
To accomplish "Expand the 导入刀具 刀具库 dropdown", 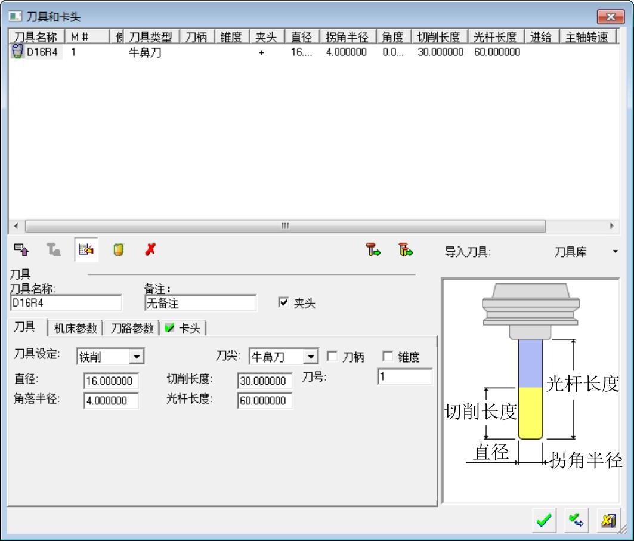I will (615, 252).
